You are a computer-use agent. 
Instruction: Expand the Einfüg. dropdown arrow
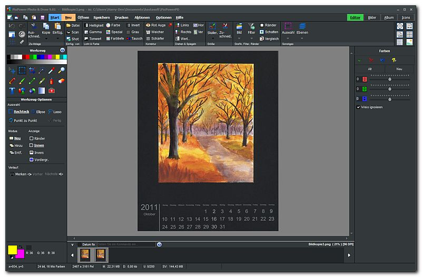[x=57, y=38]
